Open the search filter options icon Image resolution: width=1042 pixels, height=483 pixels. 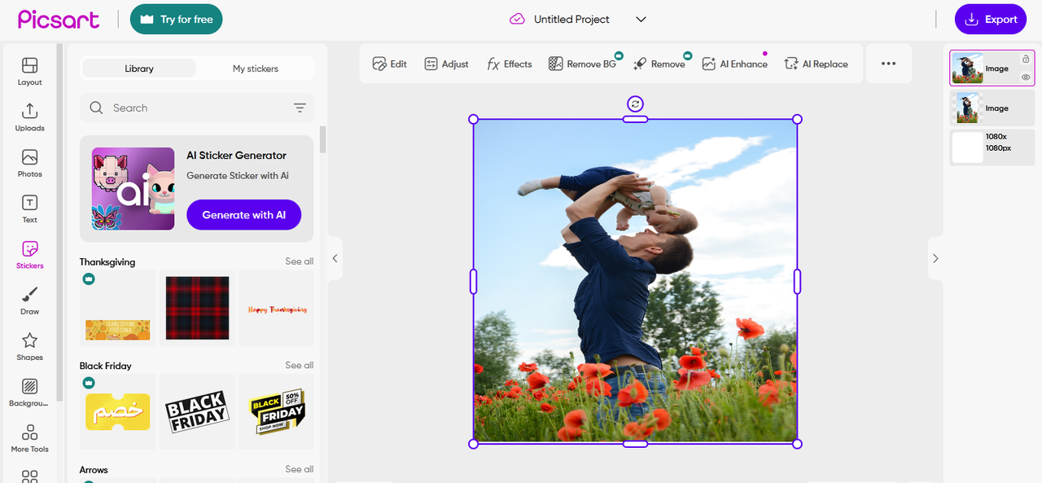(x=300, y=108)
